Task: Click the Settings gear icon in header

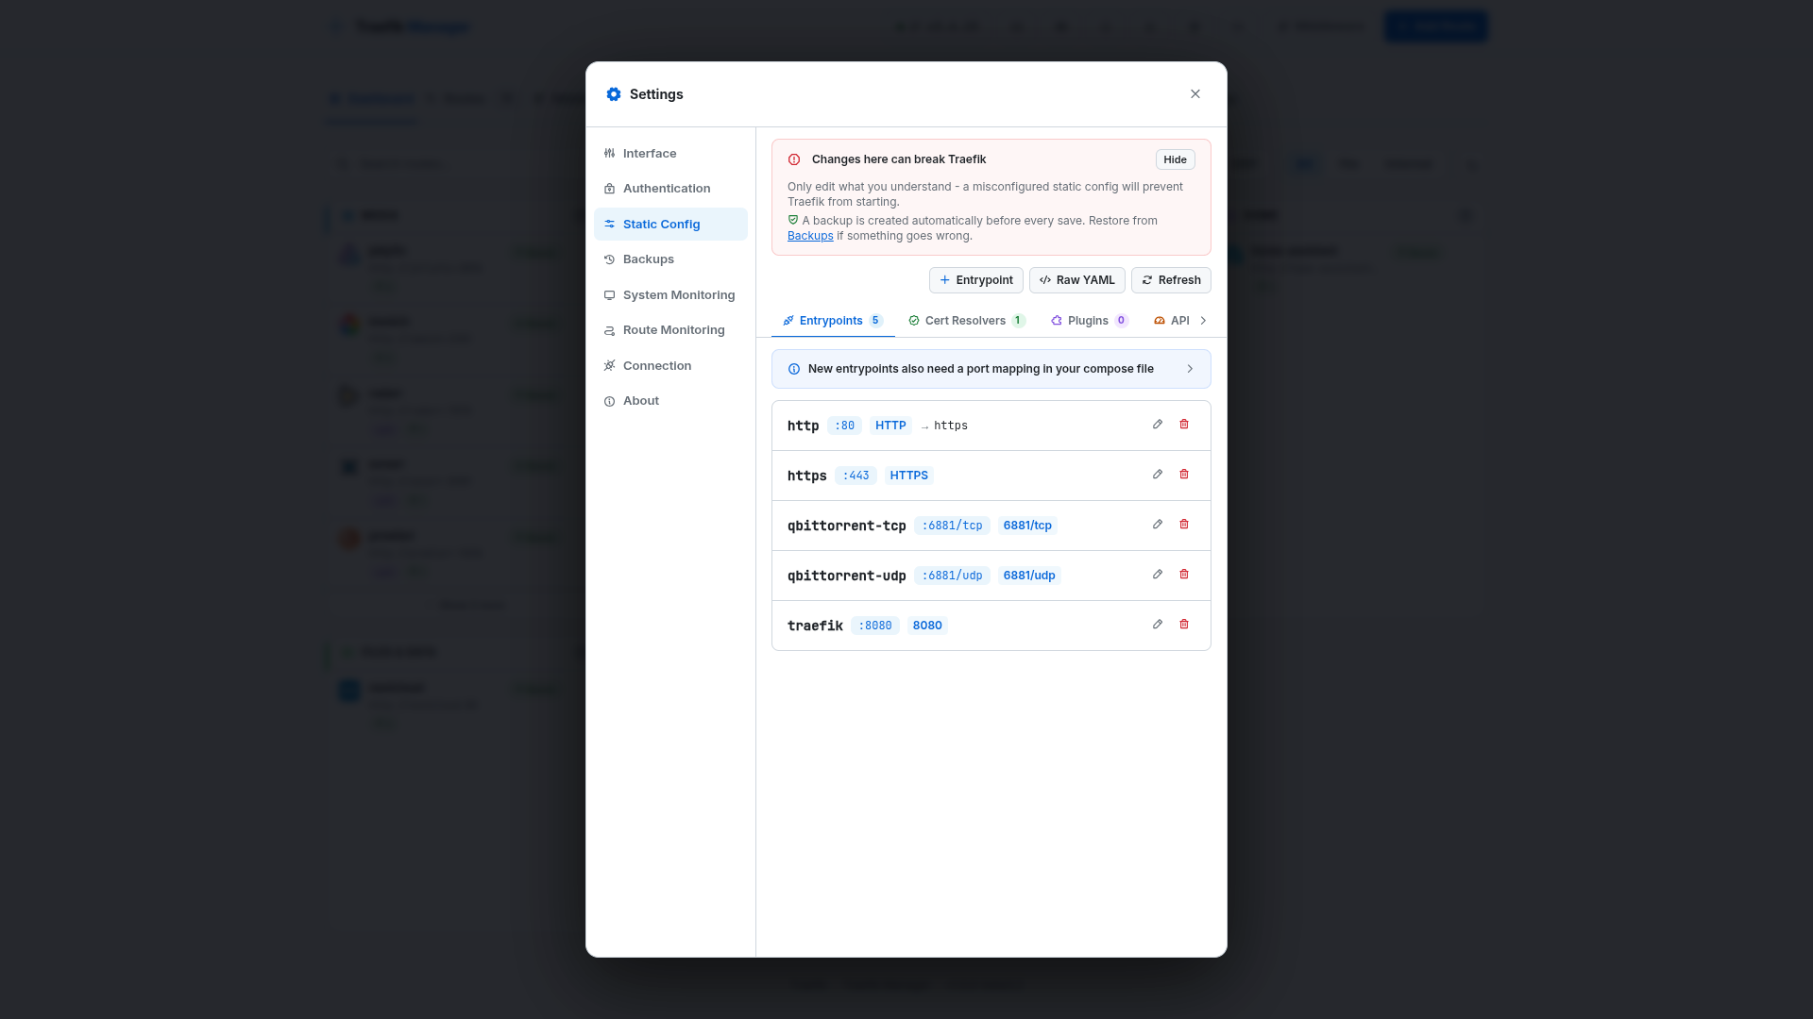Action: click(x=614, y=94)
